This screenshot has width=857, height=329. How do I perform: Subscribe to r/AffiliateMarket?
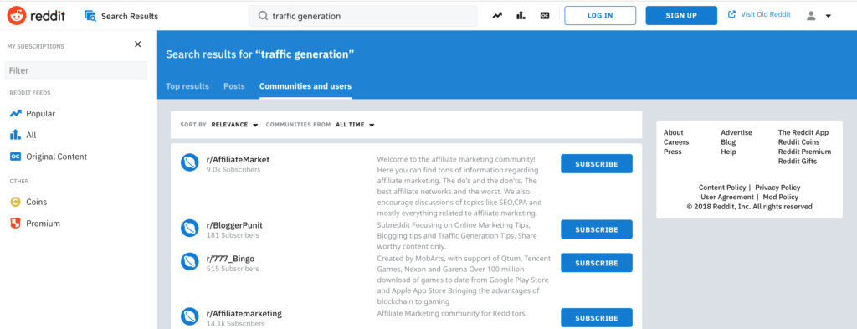tap(596, 164)
